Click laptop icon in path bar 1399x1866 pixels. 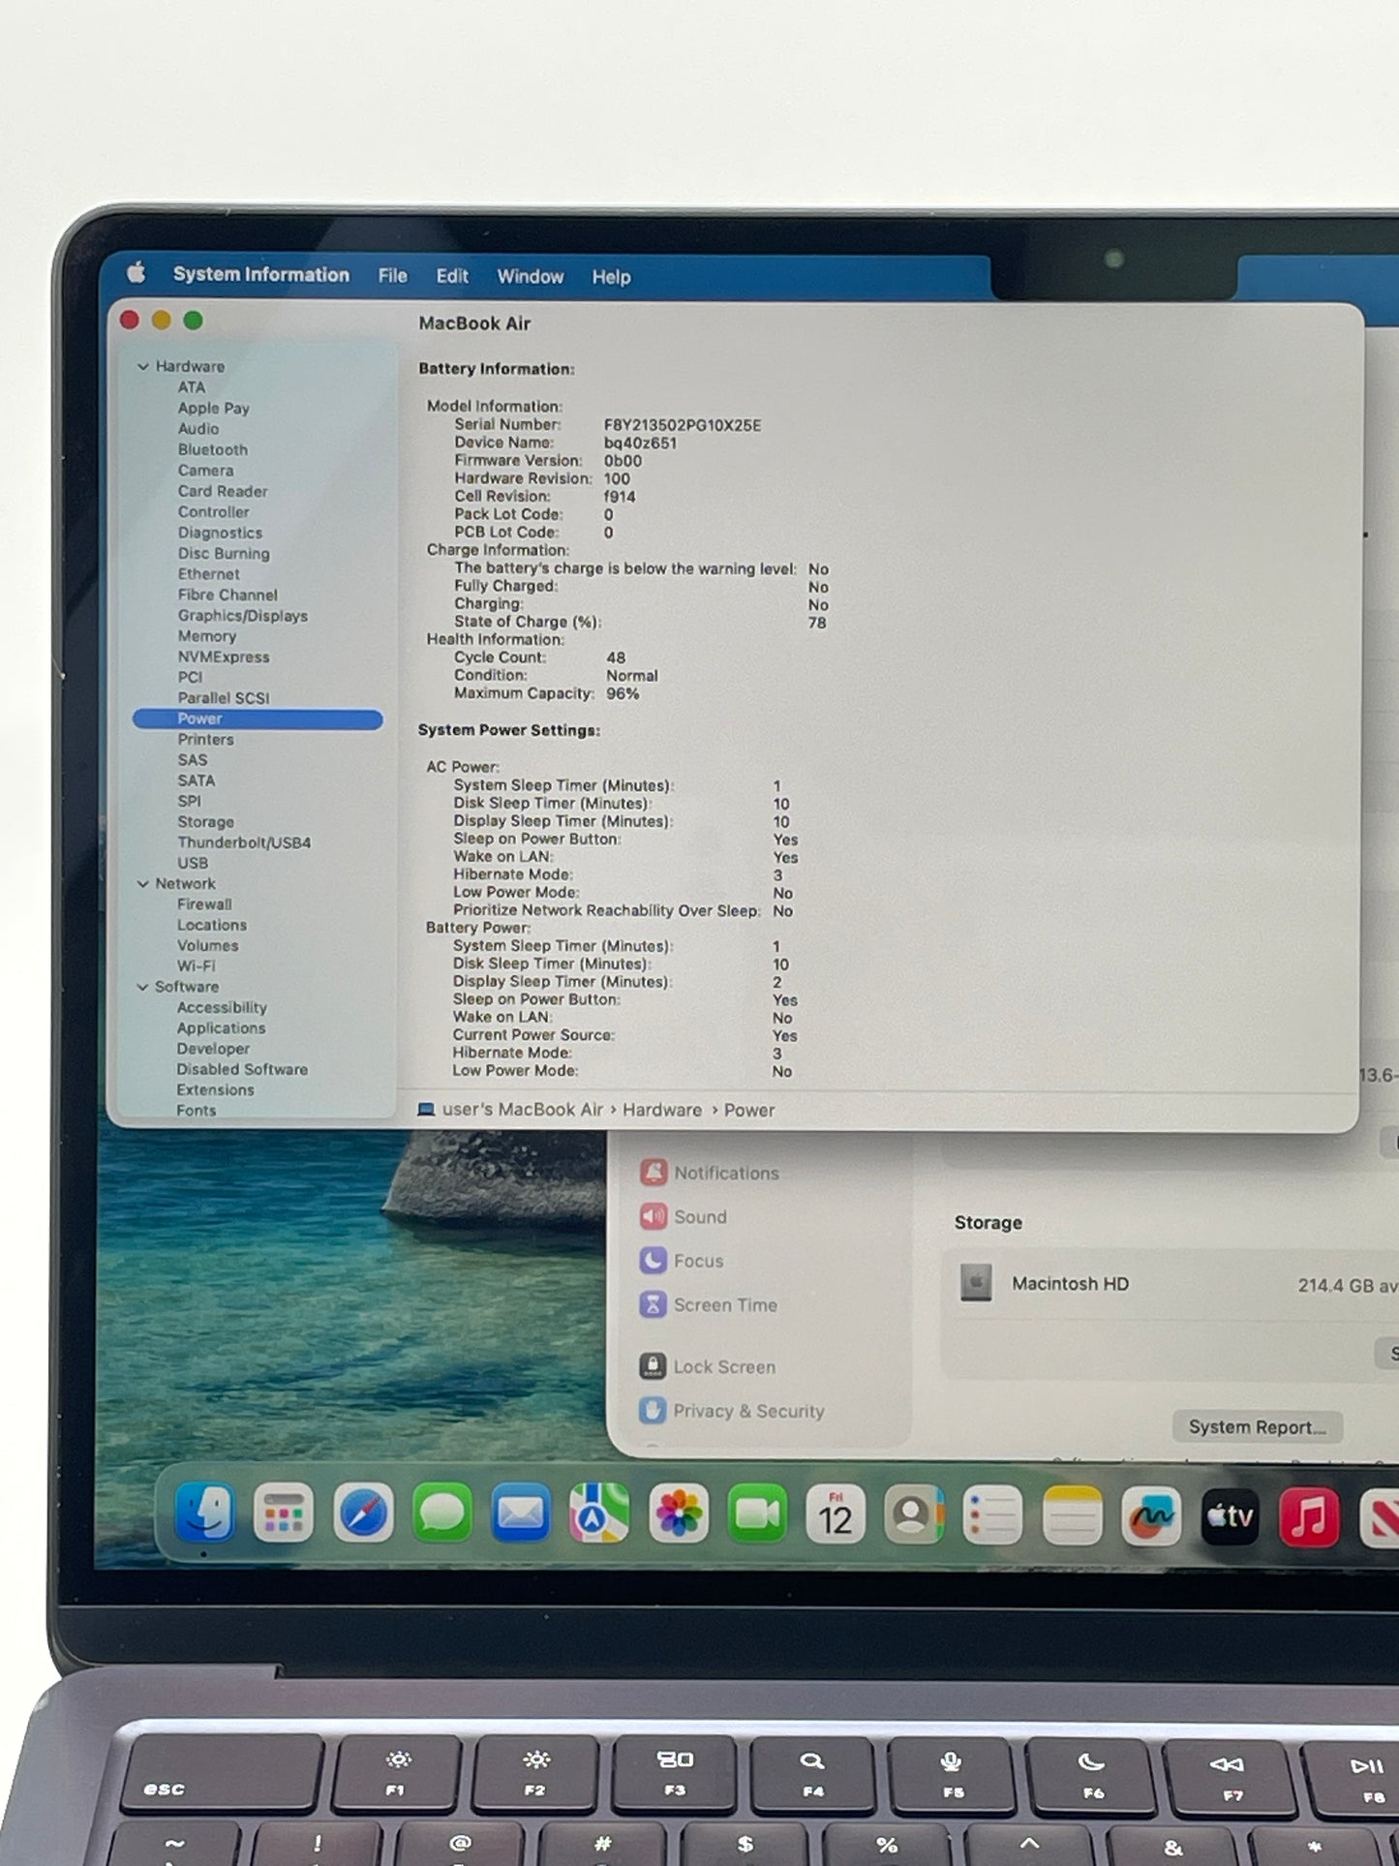pos(426,1110)
